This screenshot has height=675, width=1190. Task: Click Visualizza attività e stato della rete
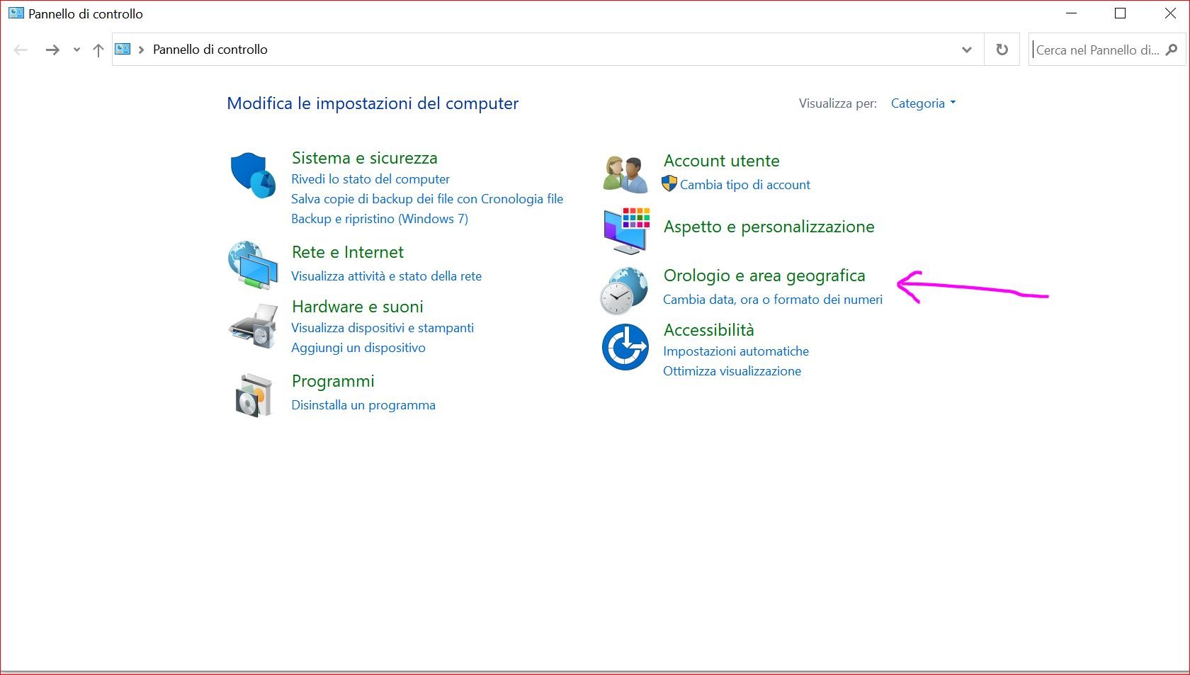click(x=386, y=276)
